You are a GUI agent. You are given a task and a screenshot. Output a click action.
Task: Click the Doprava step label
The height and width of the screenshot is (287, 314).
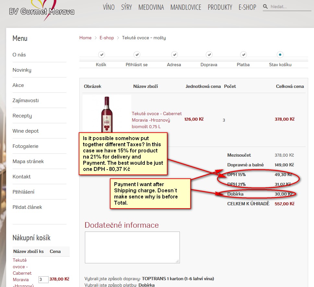point(209,65)
